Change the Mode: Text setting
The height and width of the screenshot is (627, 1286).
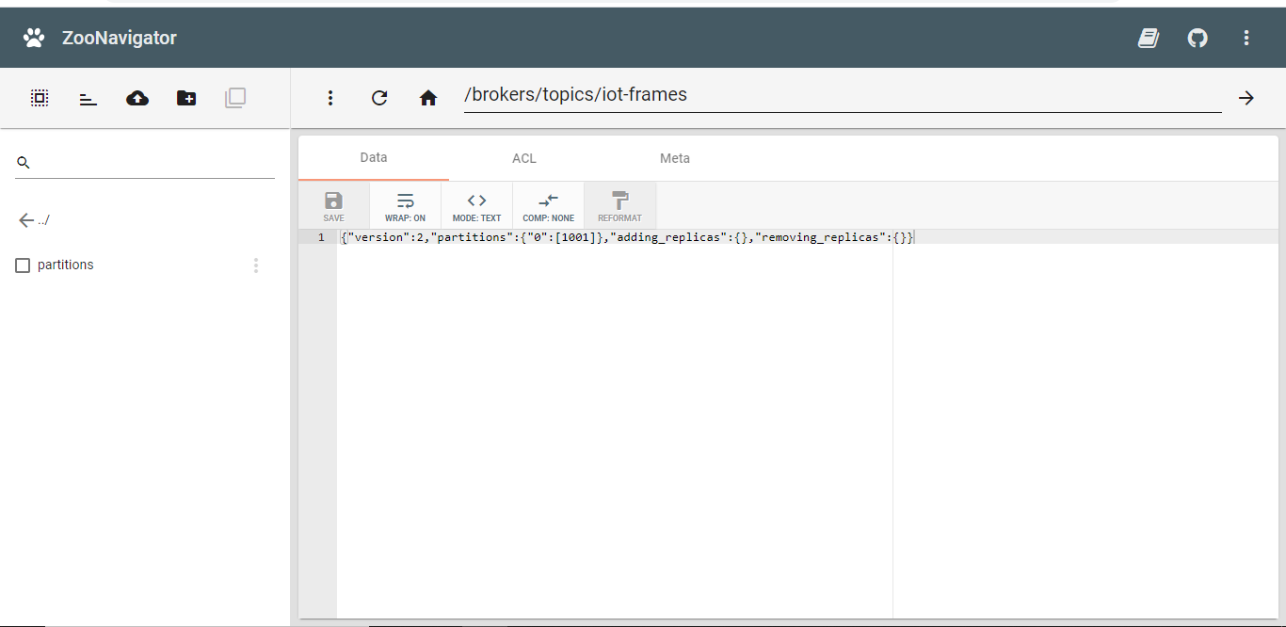[476, 206]
